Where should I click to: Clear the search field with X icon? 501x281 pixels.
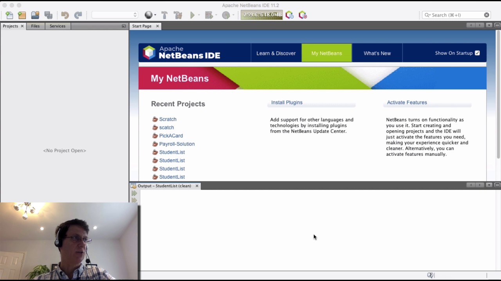tap(487, 15)
